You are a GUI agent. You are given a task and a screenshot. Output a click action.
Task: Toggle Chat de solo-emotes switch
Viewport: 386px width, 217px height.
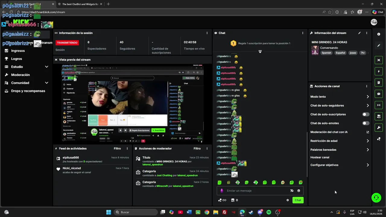coord(366,123)
